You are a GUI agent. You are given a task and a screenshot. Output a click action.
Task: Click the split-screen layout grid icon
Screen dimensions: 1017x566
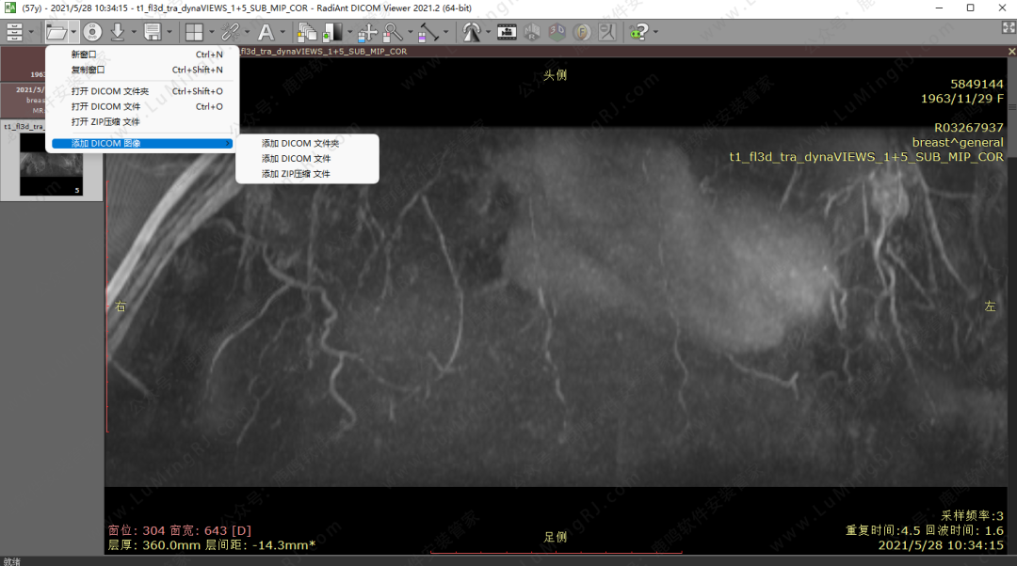[x=193, y=32]
